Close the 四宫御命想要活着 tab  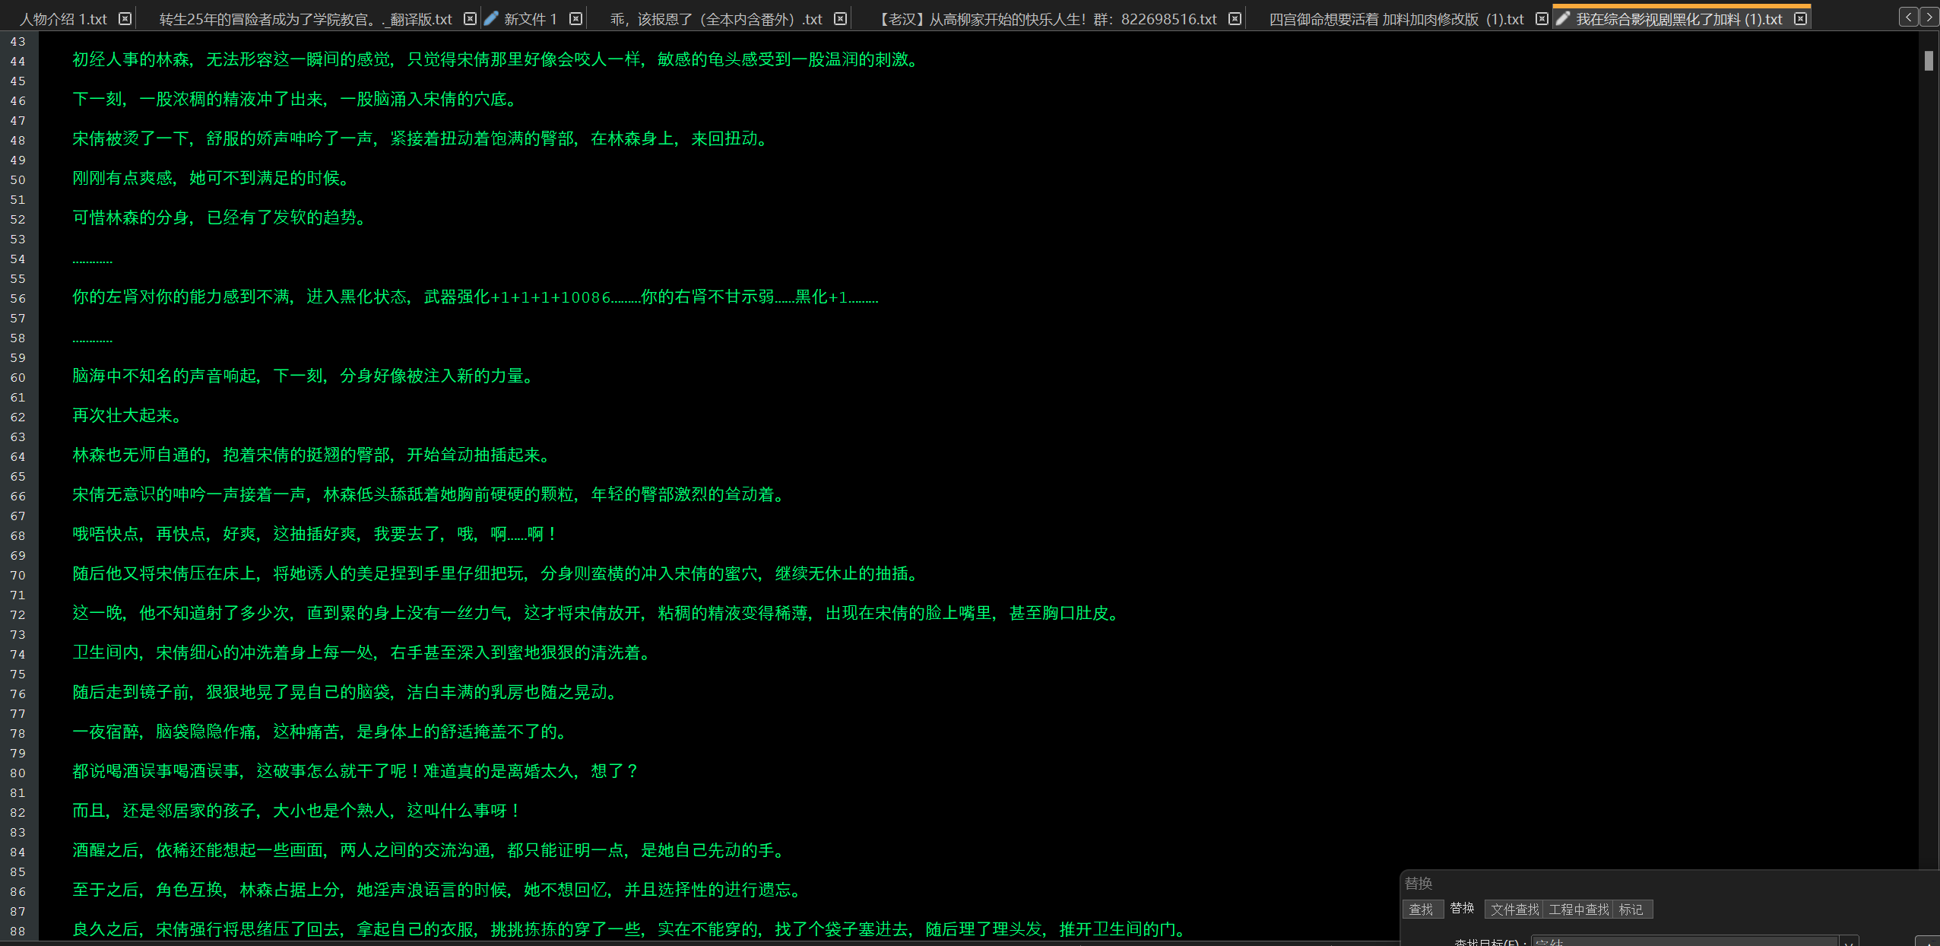click(x=1542, y=19)
